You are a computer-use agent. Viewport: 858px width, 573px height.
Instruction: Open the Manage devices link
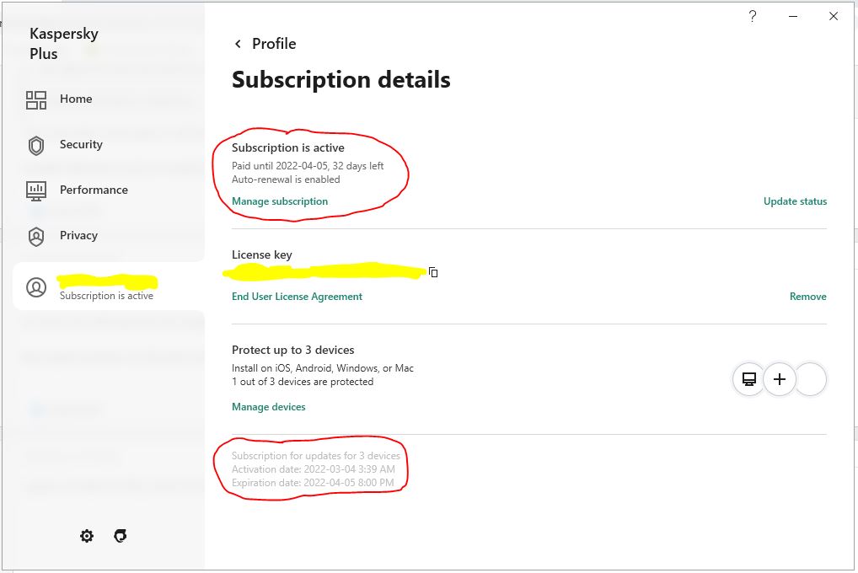(268, 407)
